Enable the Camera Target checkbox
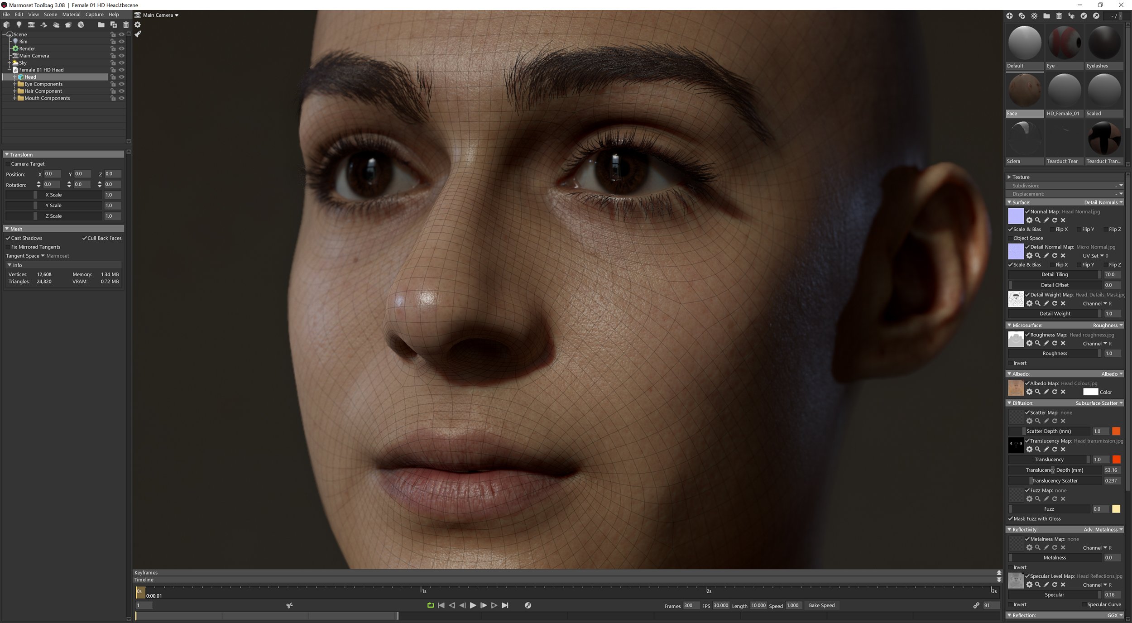The image size is (1132, 623). tap(8, 164)
